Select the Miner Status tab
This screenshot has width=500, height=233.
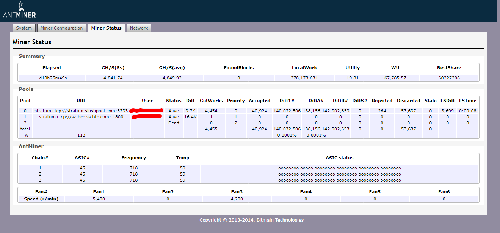pyautogui.click(x=106, y=28)
